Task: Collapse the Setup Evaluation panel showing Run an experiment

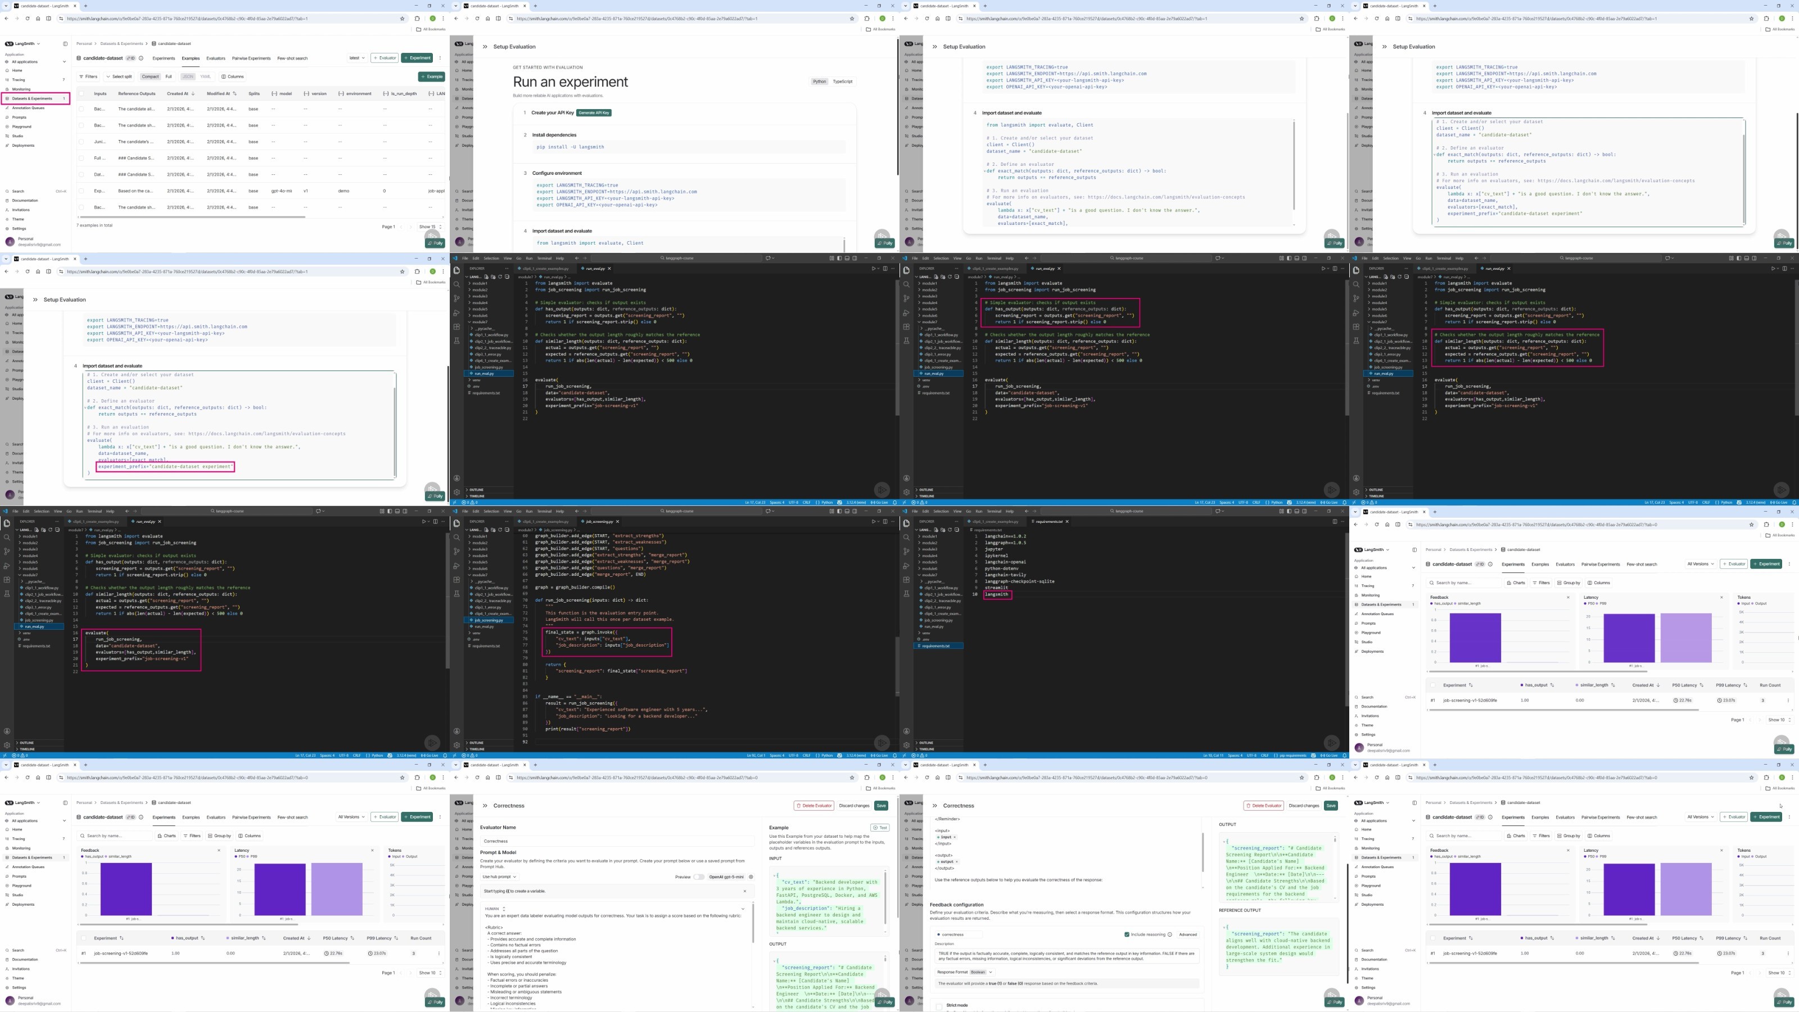Action: click(x=485, y=47)
